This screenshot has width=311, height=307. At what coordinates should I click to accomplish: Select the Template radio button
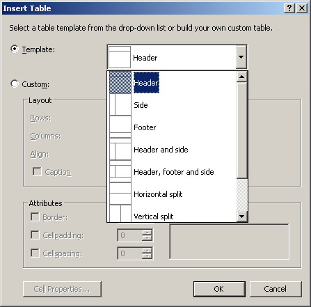pos(15,49)
